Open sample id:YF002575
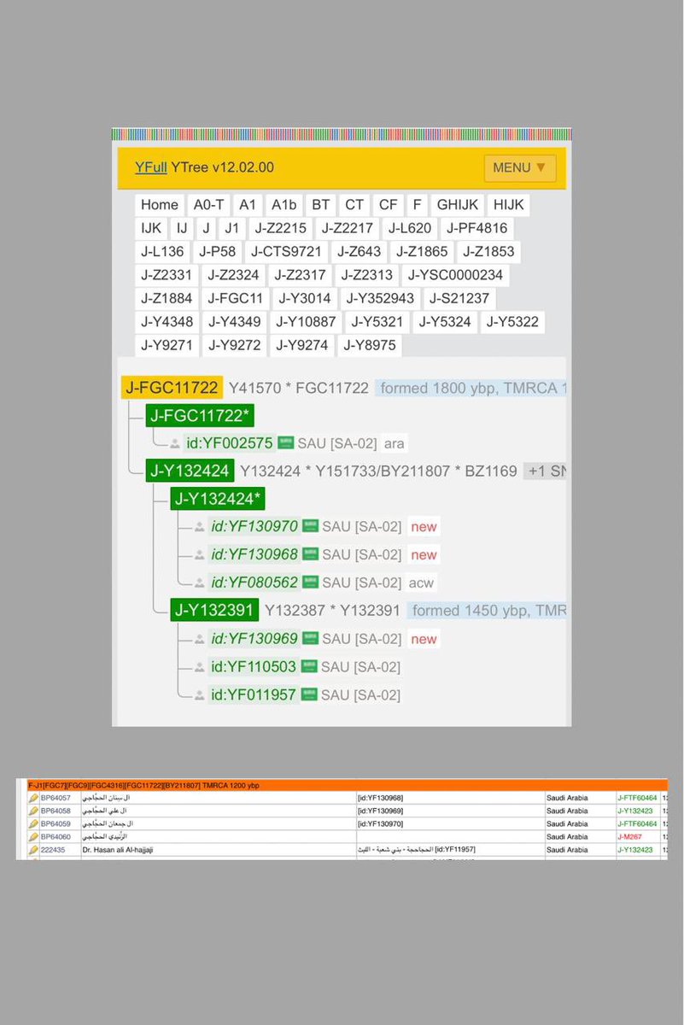684x1025 pixels. (x=229, y=443)
